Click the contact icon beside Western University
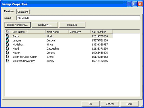Screen dimensions: 144x108 [x=7, y=60]
